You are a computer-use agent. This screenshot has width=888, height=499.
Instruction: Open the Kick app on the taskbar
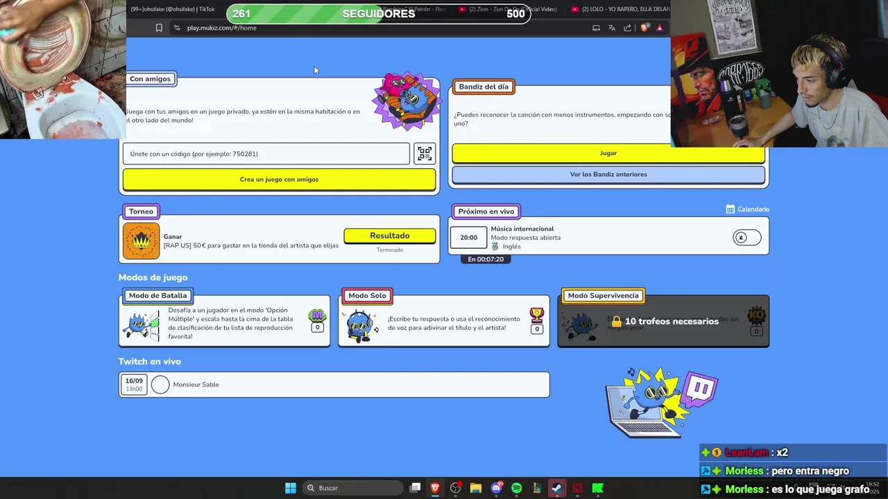coord(597,488)
